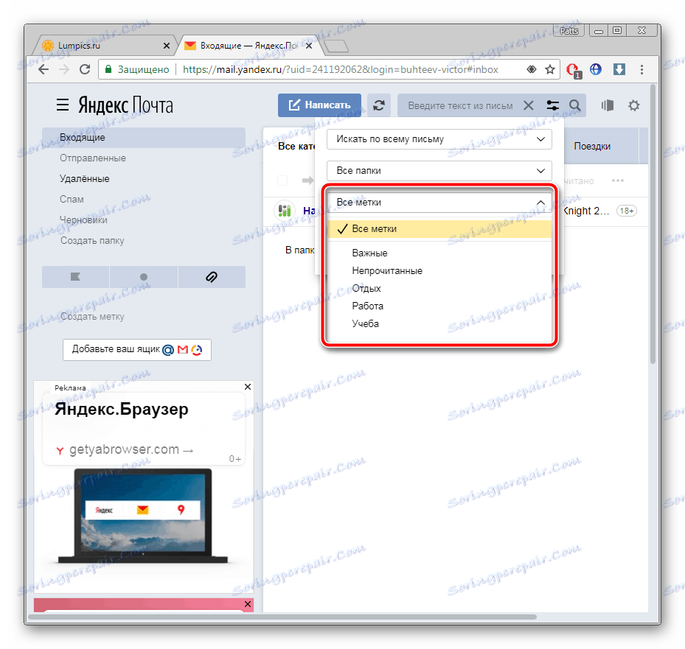Filter messages with attachments paperclip icon
Image resolution: width=685 pixels, height=649 pixels.
[x=212, y=277]
